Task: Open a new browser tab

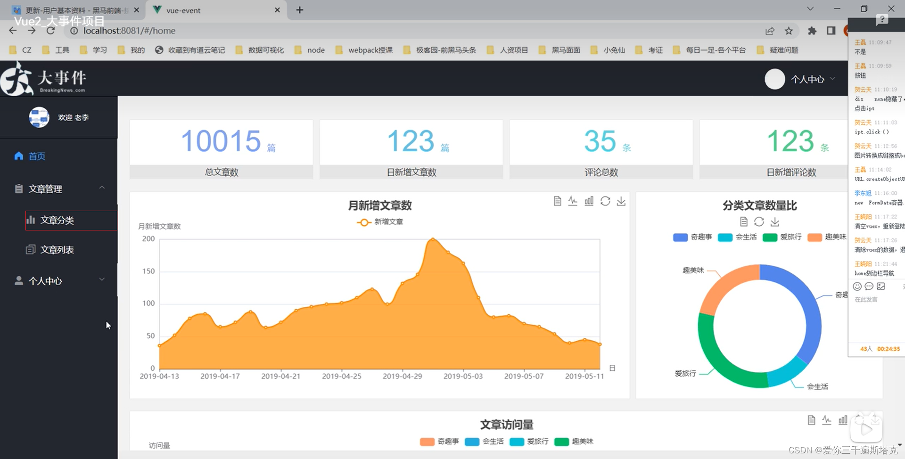Action: [299, 10]
